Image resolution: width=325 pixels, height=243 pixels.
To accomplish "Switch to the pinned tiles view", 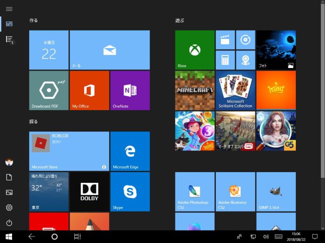I will click(9, 24).
